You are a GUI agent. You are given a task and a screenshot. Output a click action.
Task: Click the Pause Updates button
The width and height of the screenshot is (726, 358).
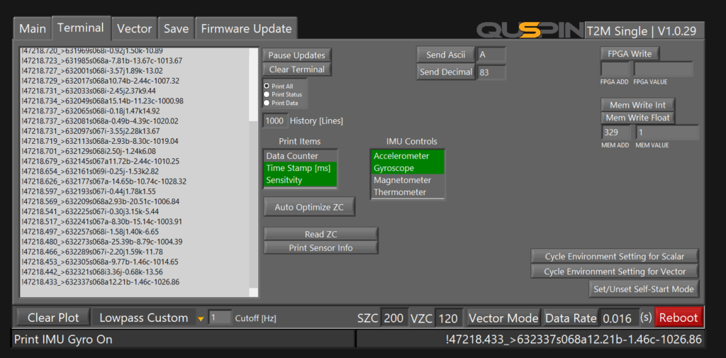coord(297,55)
